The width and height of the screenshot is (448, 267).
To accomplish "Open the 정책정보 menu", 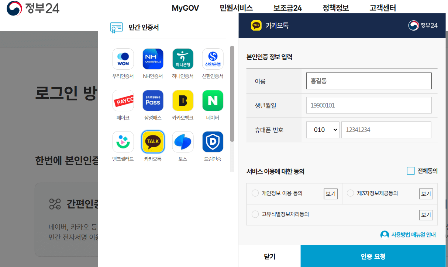I will (335, 8).
